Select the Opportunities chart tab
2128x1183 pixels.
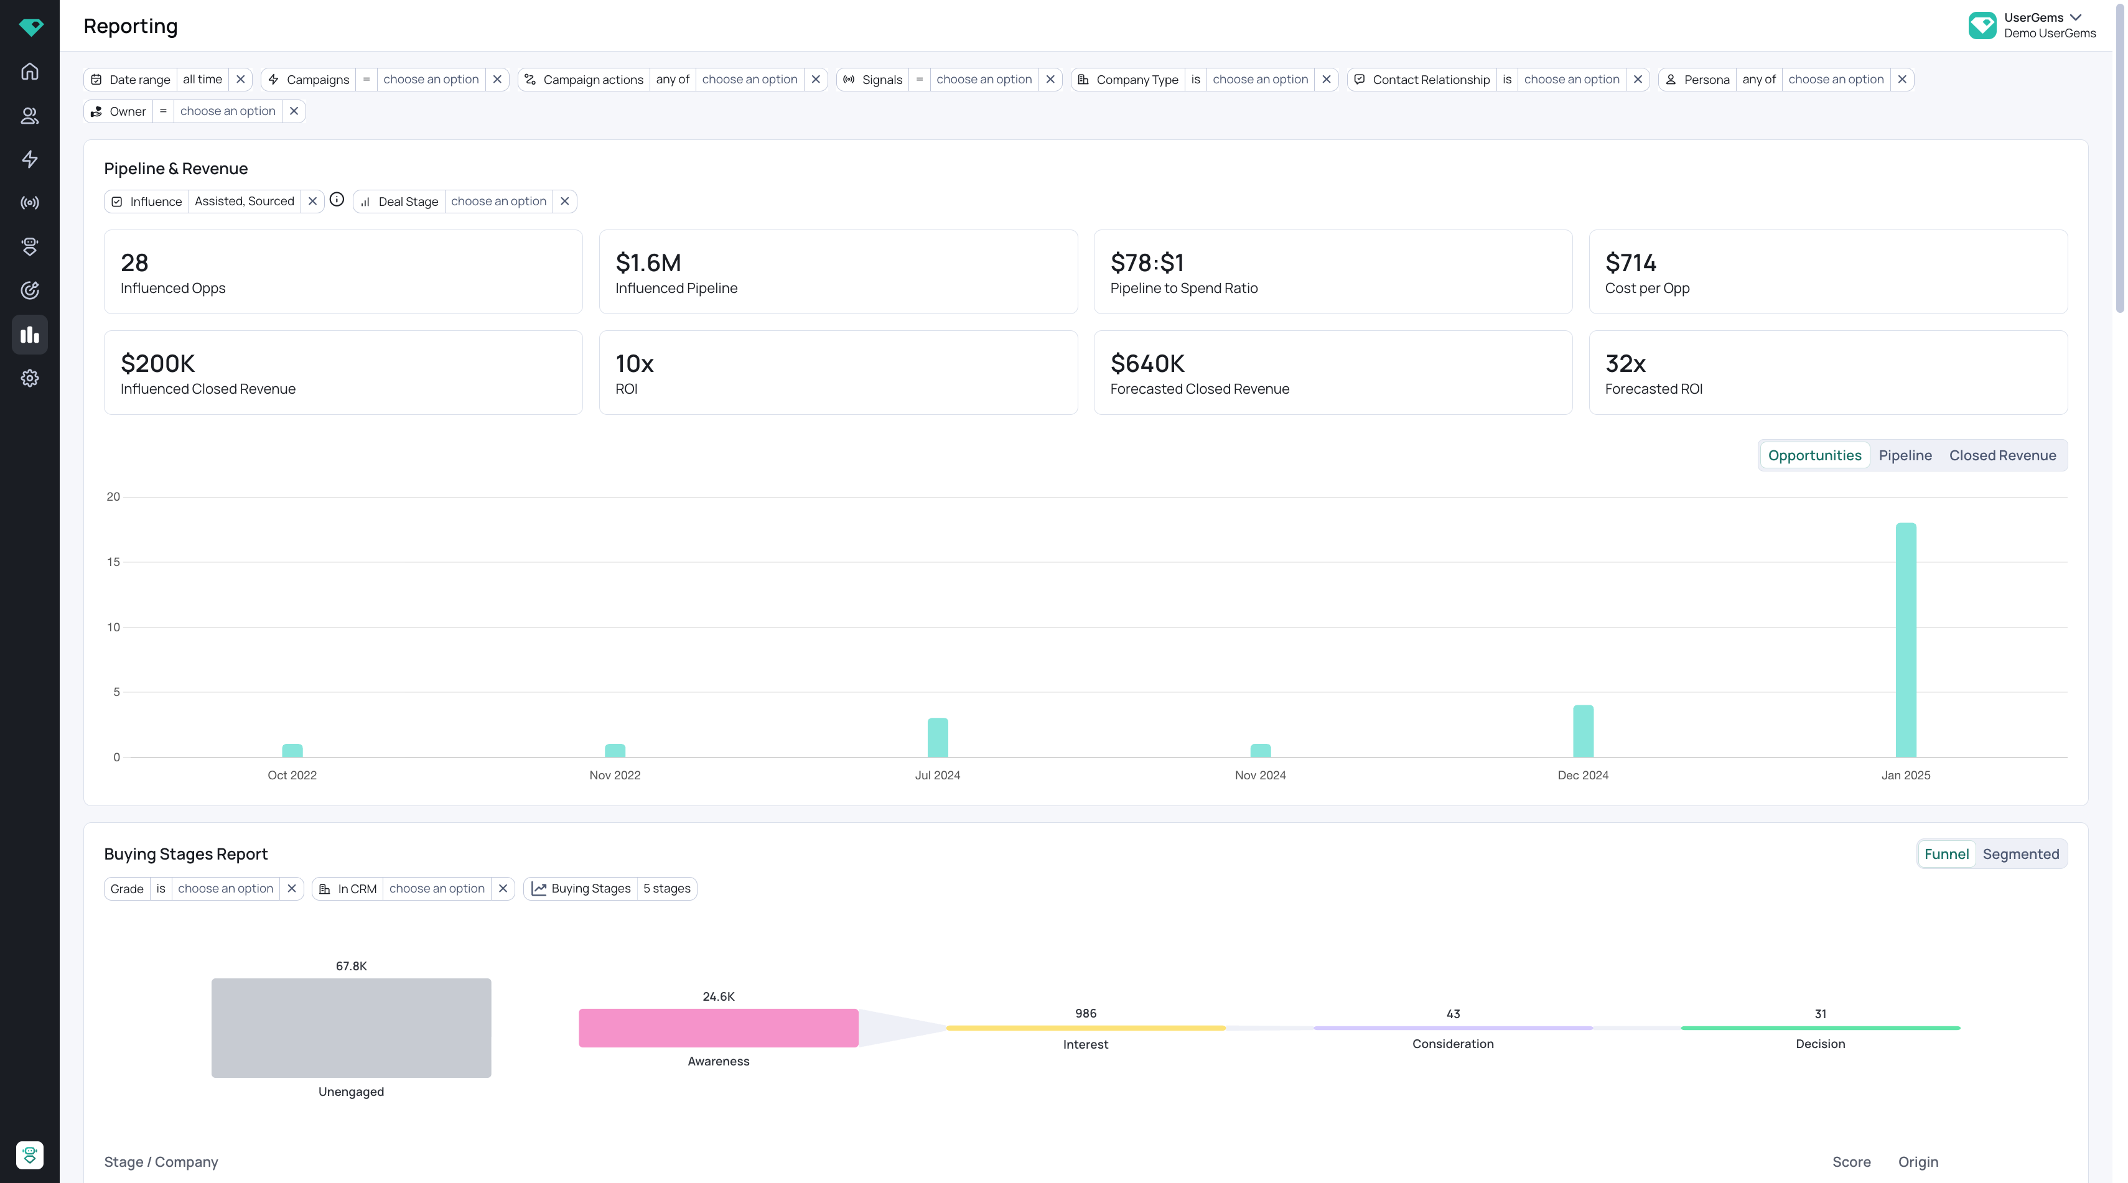pyautogui.click(x=1814, y=456)
